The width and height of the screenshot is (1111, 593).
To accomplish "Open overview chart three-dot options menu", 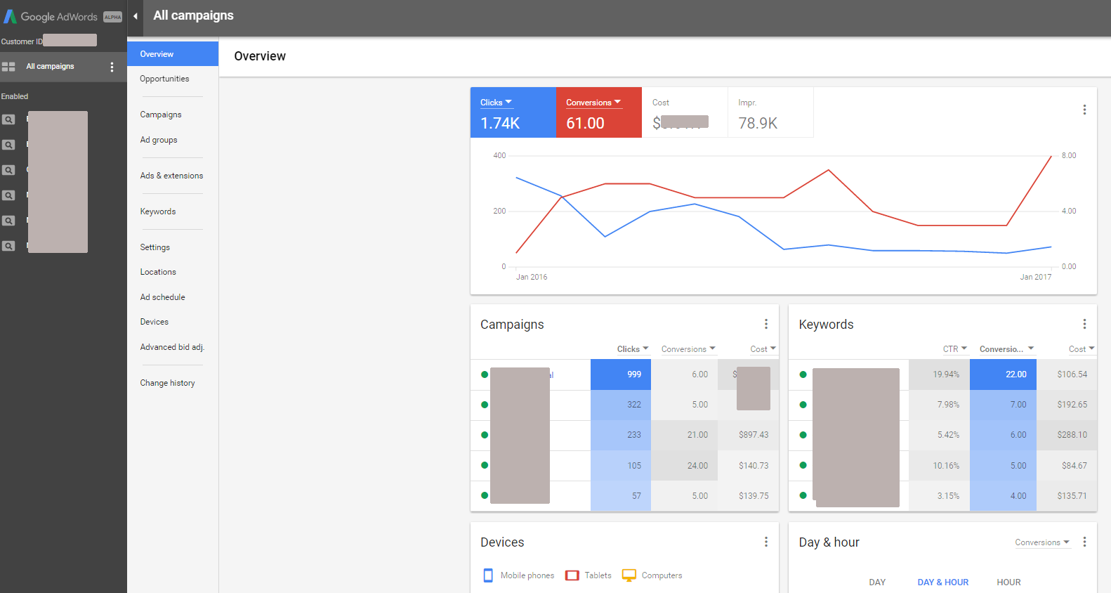I will click(x=1084, y=110).
